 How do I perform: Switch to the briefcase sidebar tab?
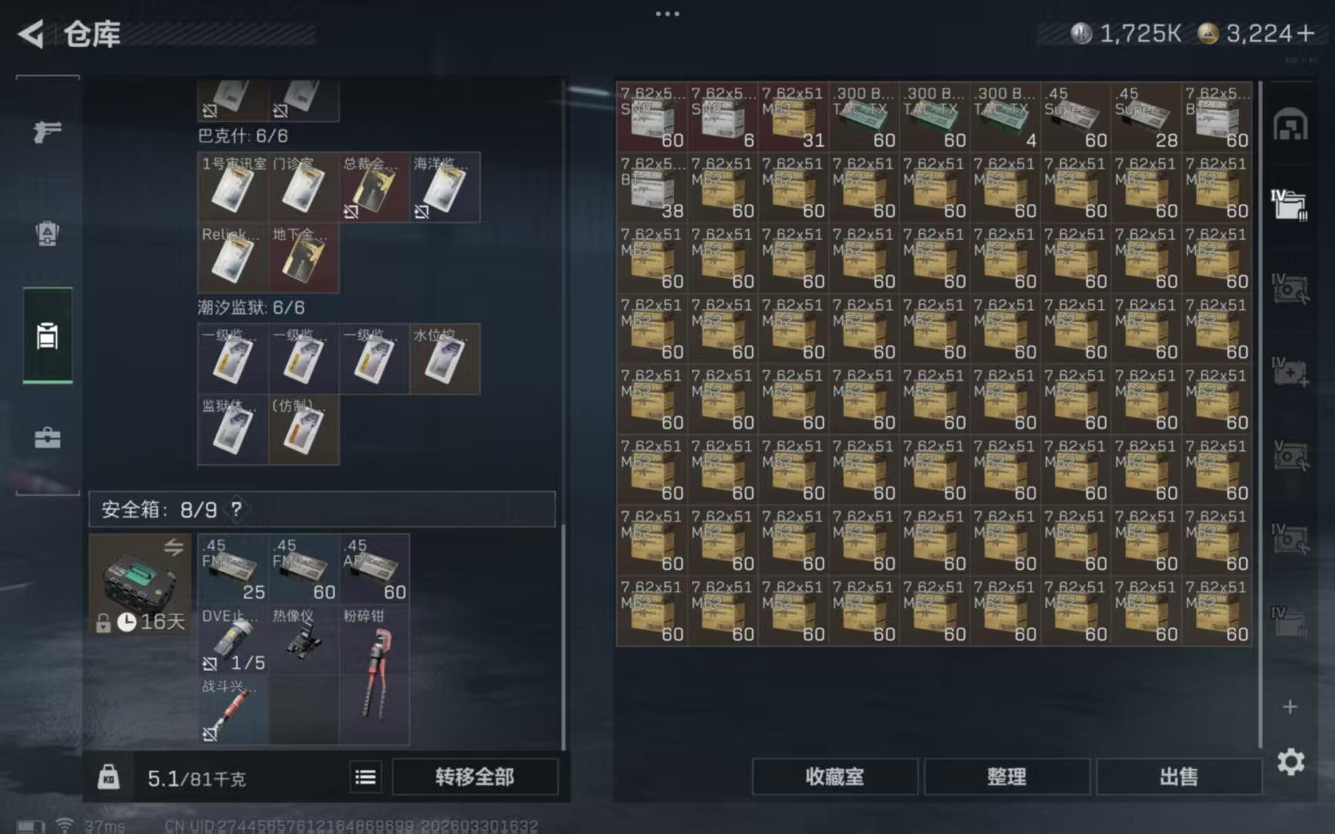click(x=47, y=438)
